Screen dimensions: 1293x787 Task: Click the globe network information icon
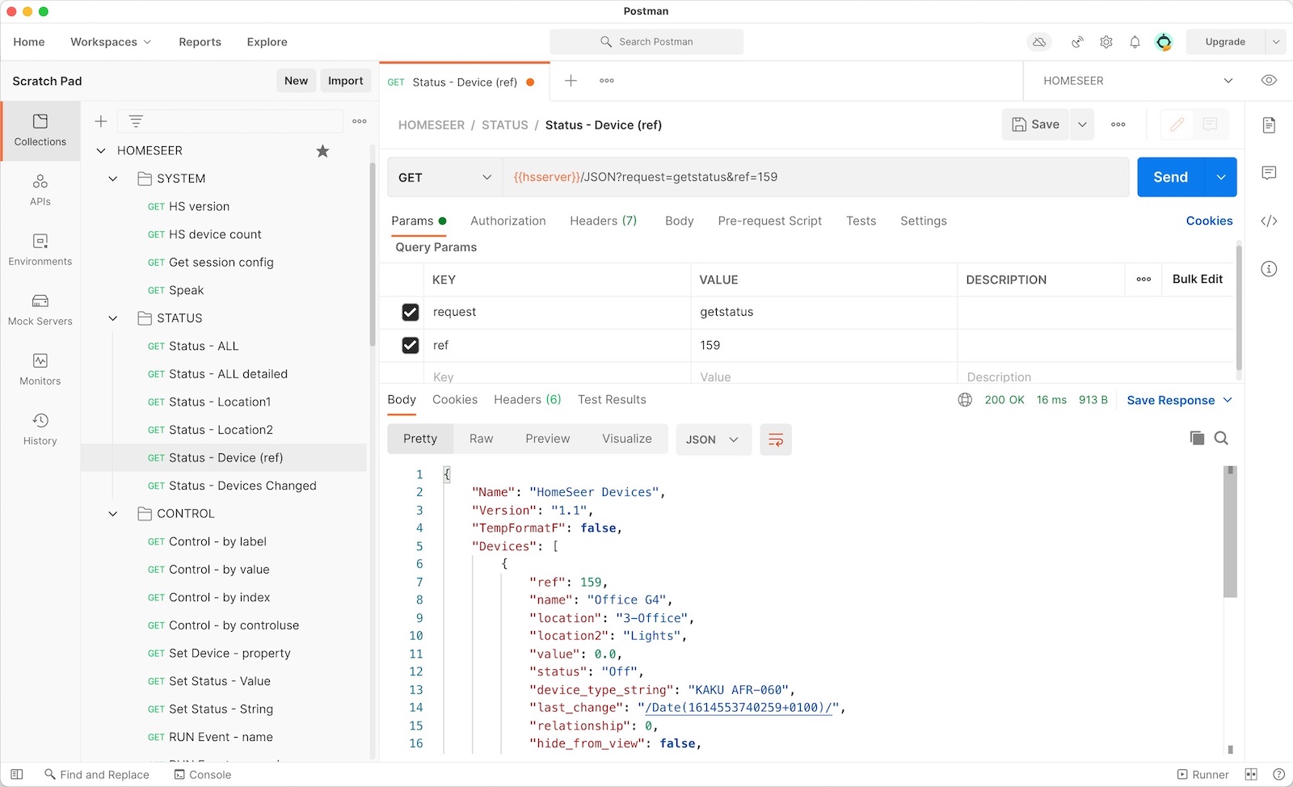point(965,400)
